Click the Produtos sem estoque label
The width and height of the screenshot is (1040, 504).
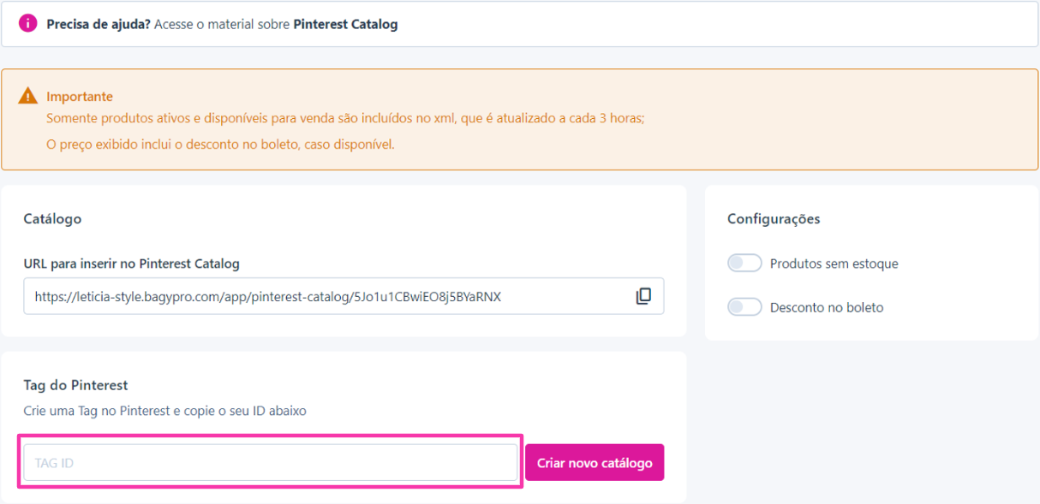click(x=834, y=264)
